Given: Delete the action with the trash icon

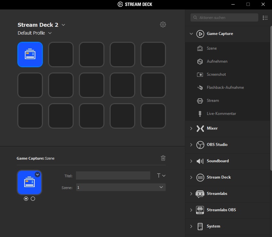Looking at the screenshot, I should click(163, 158).
